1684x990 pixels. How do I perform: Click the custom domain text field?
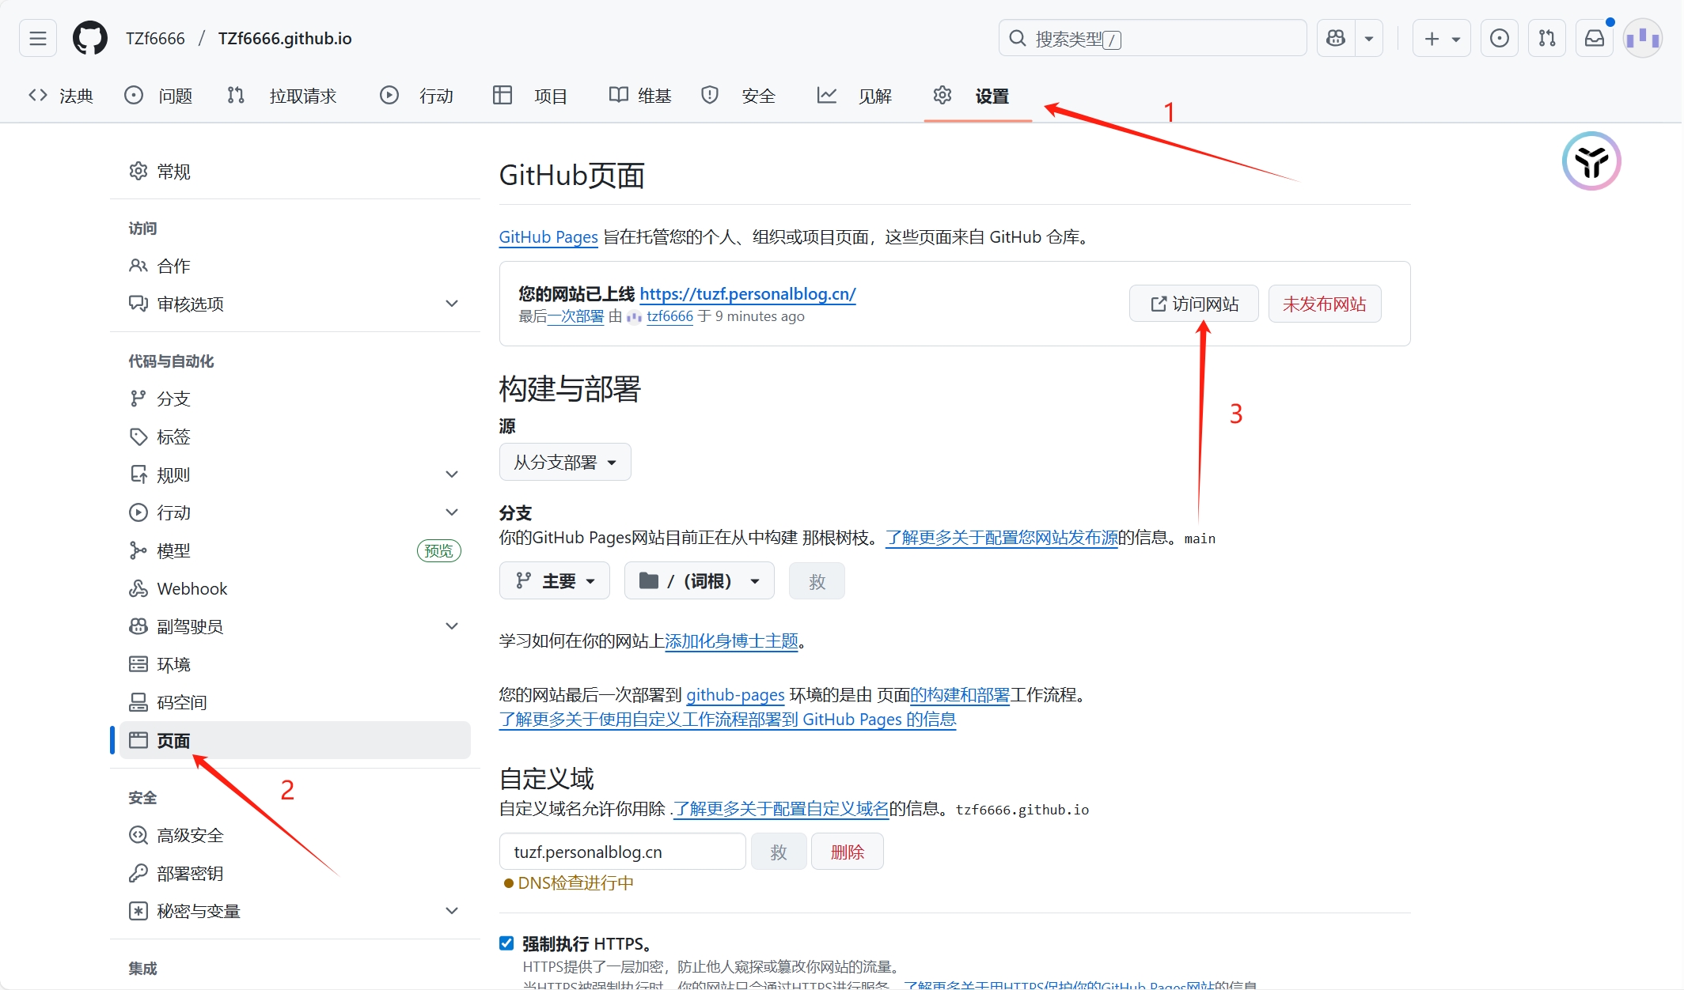tap(622, 852)
